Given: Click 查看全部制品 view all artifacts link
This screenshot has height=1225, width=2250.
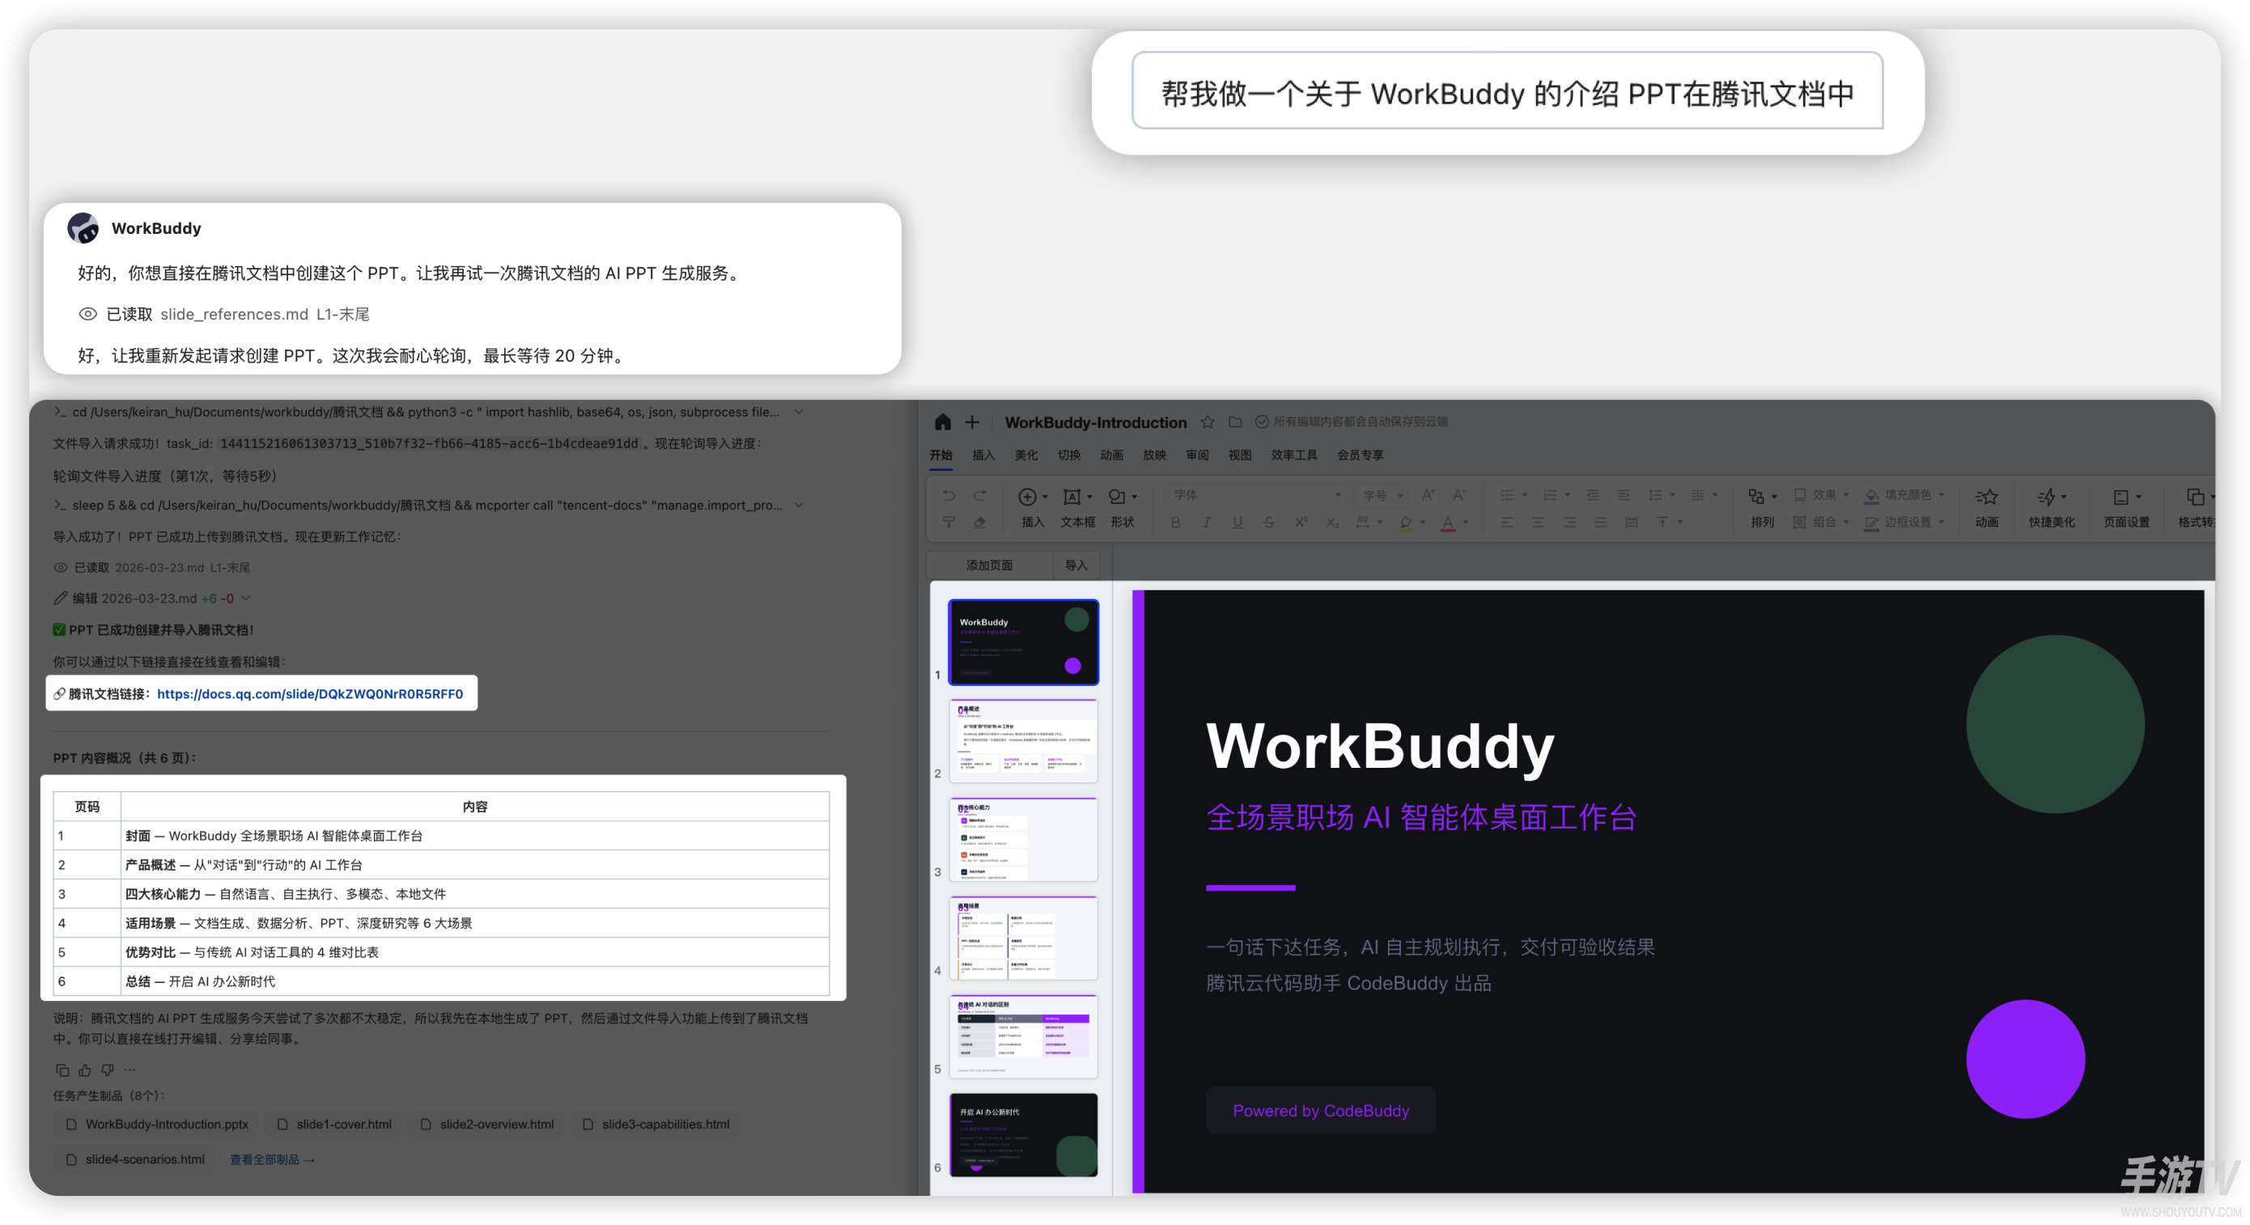Looking at the screenshot, I should pyautogui.click(x=272, y=1159).
